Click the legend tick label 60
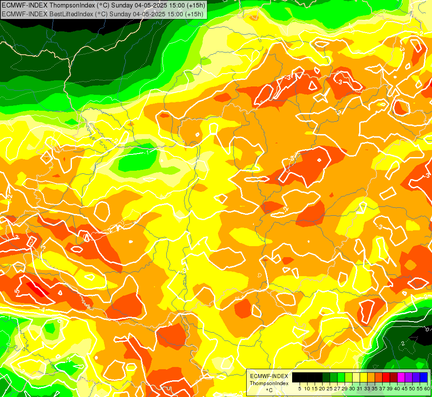Viewport: 432px width, 397px height. tap(427, 389)
